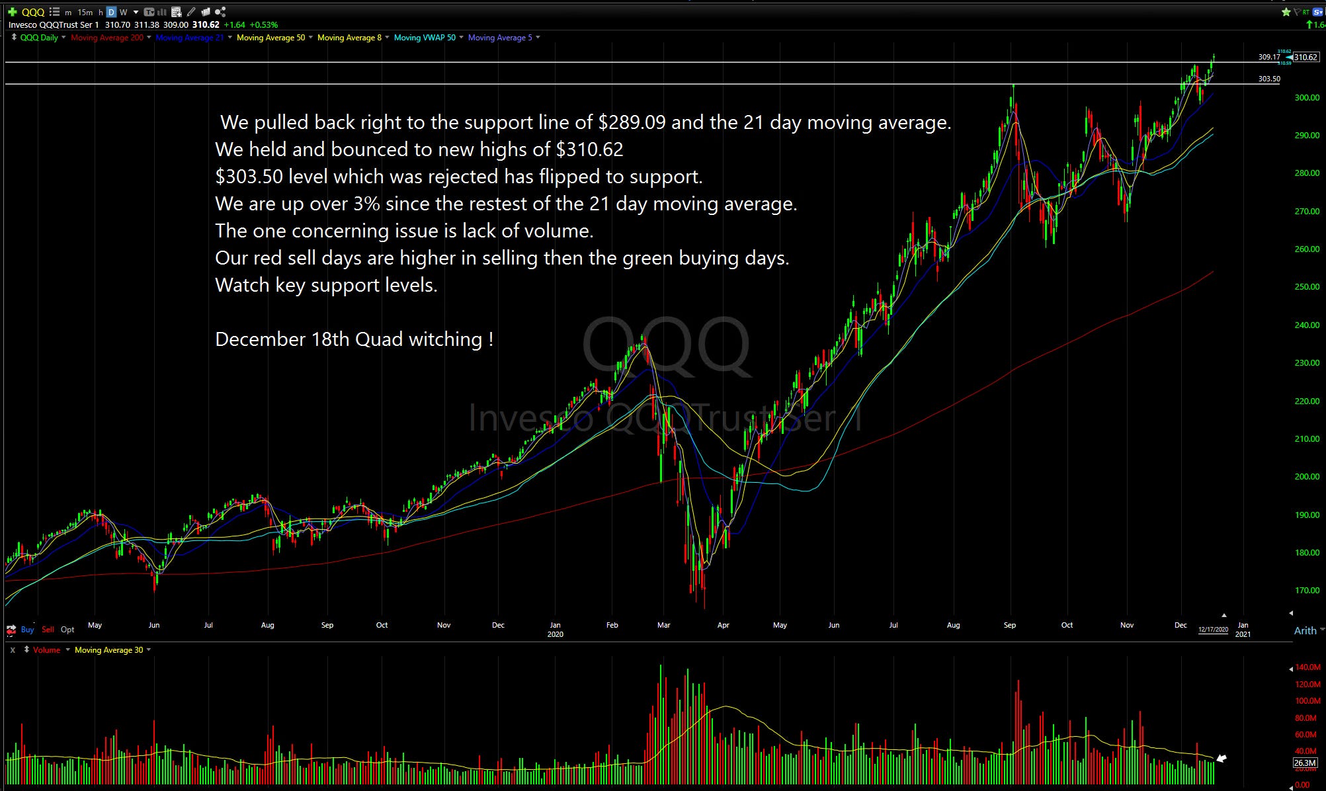Open the Moving Average 21 dropdown
The width and height of the screenshot is (1326, 791).
(230, 37)
